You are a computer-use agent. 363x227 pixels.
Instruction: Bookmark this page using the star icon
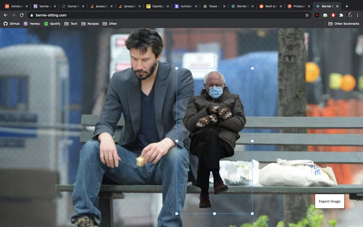point(307,15)
